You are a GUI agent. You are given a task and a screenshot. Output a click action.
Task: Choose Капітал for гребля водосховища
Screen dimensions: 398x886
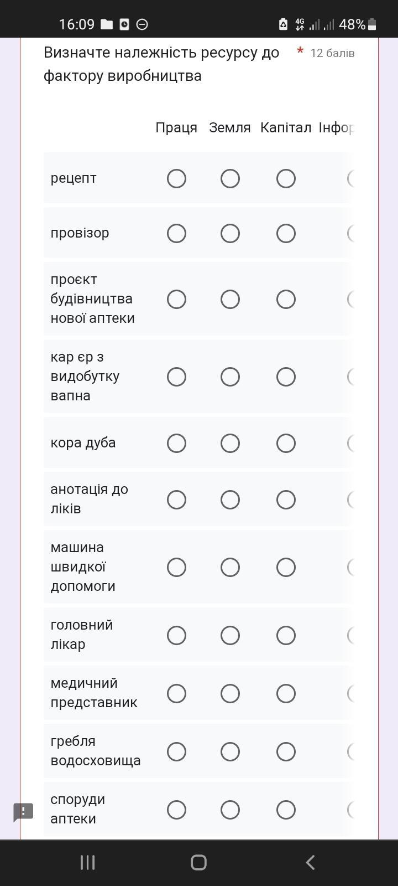click(286, 751)
